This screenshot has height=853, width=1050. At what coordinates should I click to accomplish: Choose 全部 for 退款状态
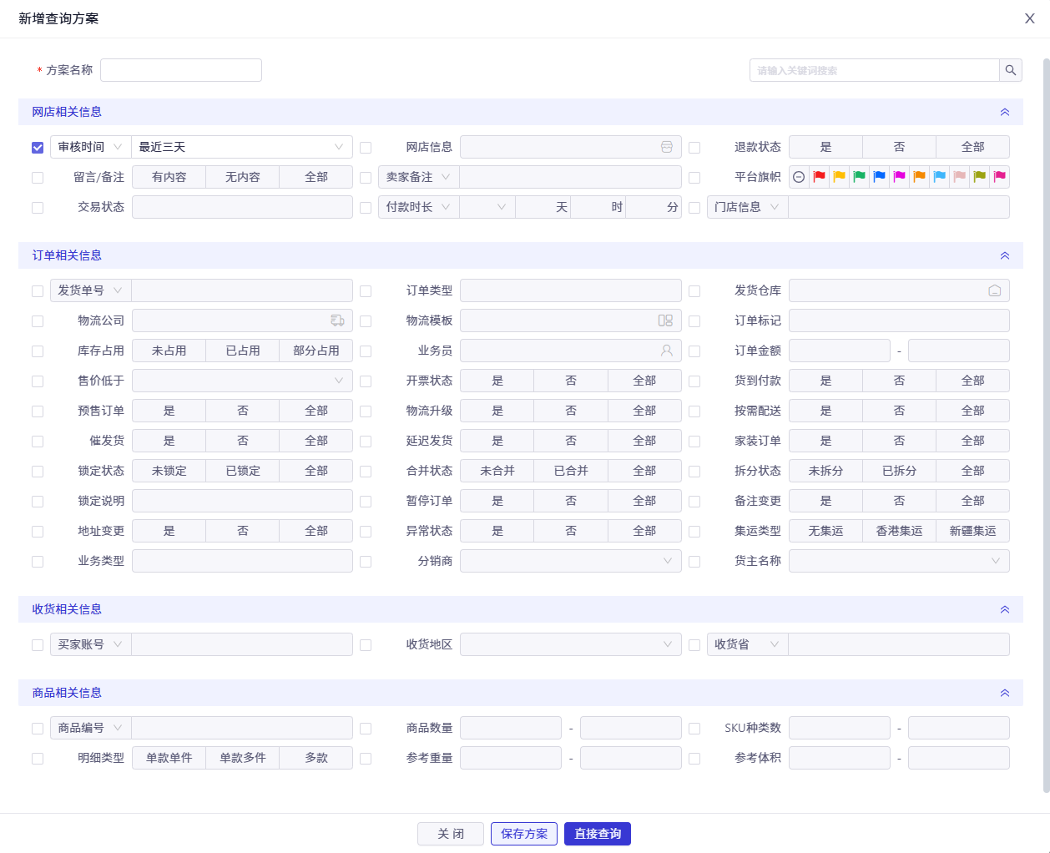pyautogui.click(x=972, y=147)
